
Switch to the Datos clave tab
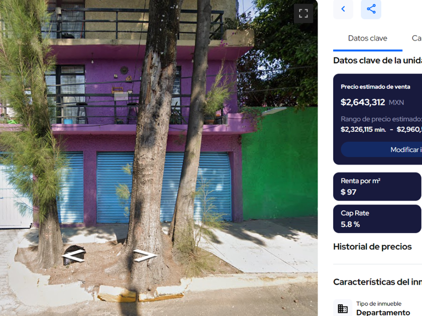(x=368, y=38)
